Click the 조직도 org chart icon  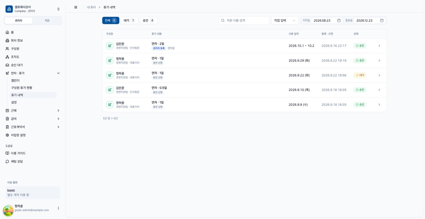tap(7, 57)
